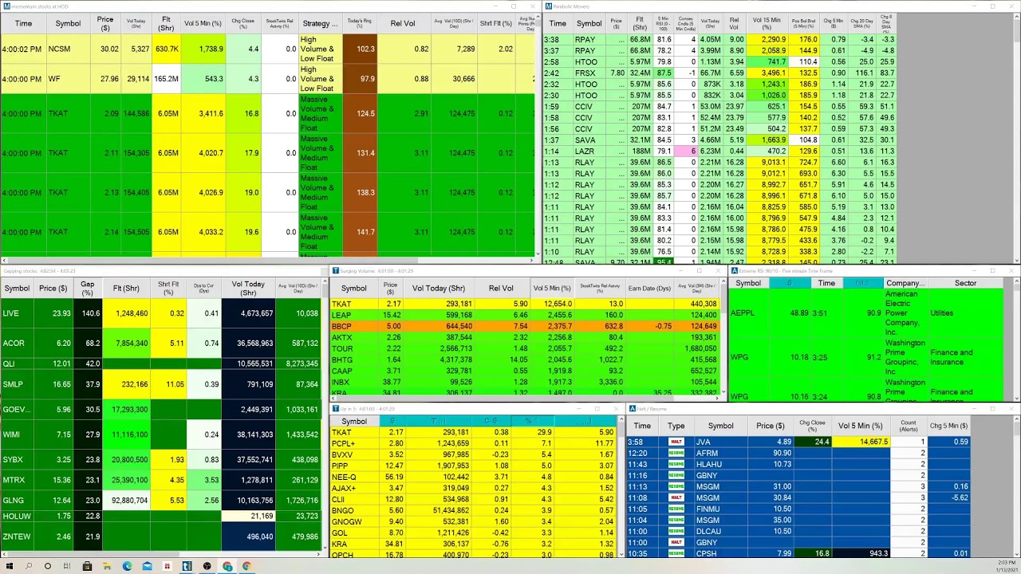The width and height of the screenshot is (1021, 574).
Task: Click the Company header in Extreme RSI window
Action: point(905,283)
